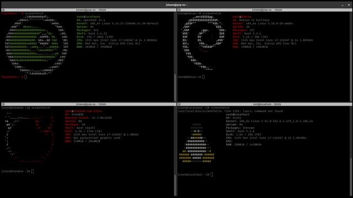
Task: Click the 'lspci: command not found' error line
Action: click(230, 111)
